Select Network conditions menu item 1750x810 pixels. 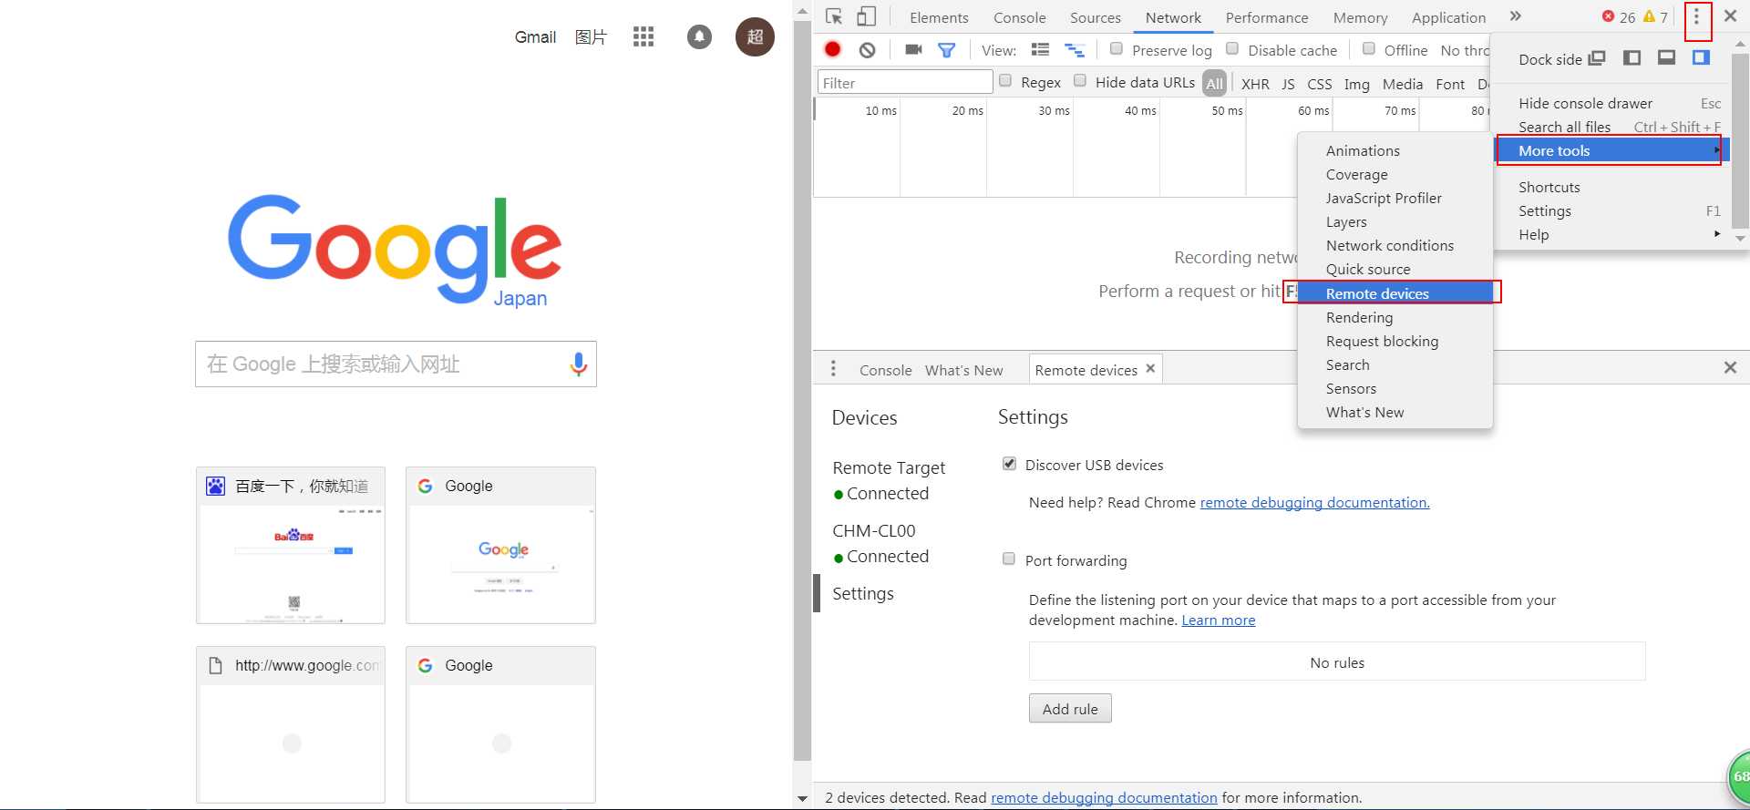pyautogui.click(x=1395, y=245)
